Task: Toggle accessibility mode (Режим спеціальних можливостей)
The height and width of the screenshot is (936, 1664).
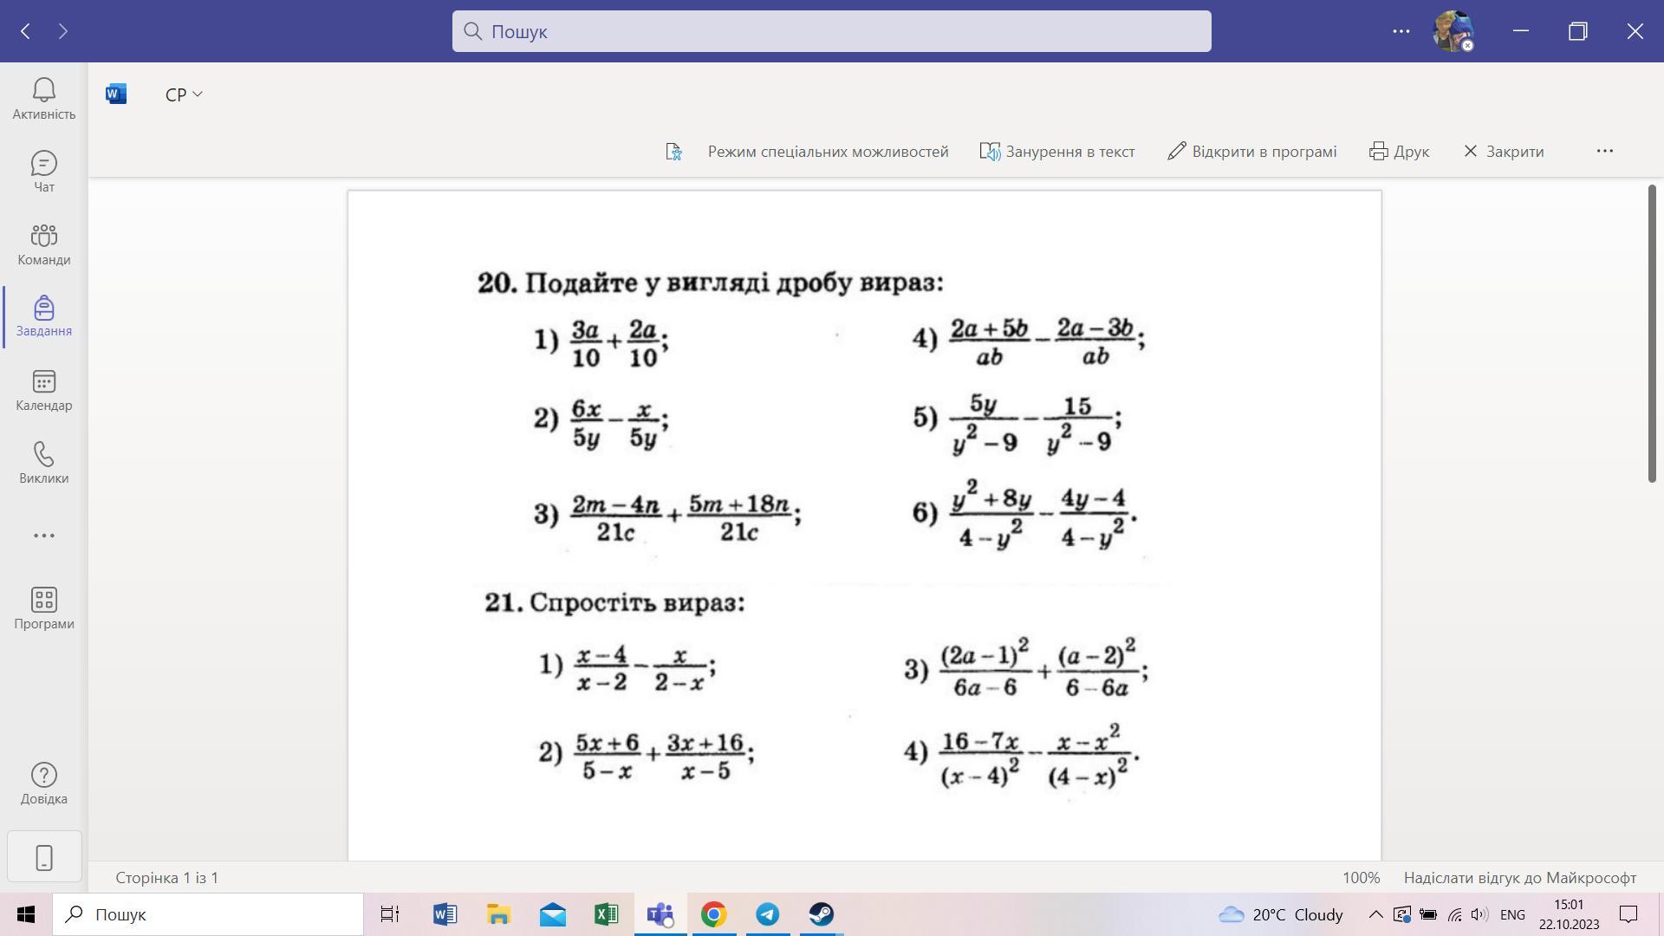Action: click(x=827, y=152)
